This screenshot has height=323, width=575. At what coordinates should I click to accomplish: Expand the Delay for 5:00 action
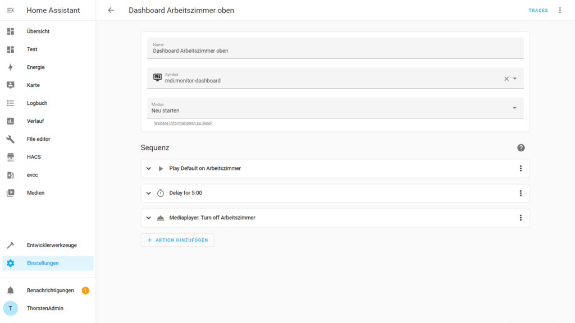pyautogui.click(x=149, y=193)
